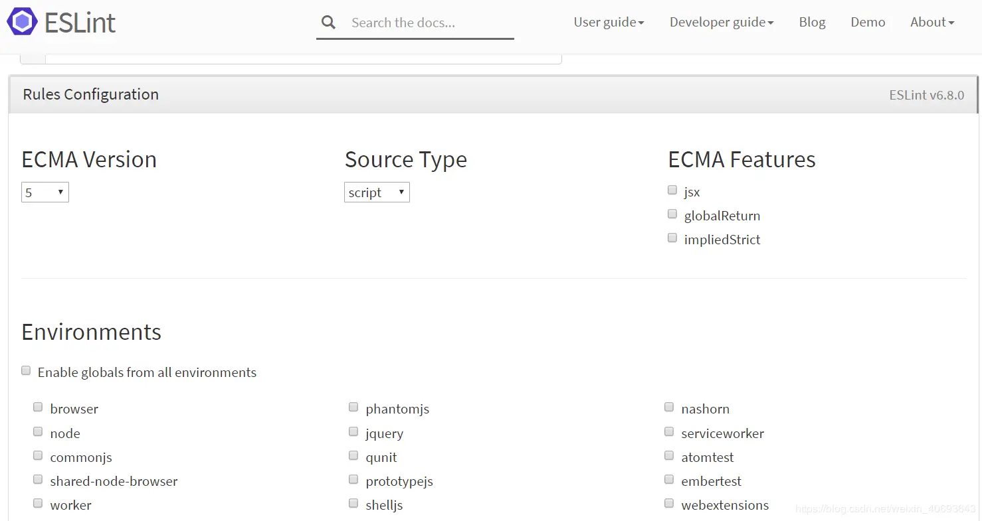Screen dimensions: 982x521
Task: Open the About dropdown menu
Action: tap(932, 22)
